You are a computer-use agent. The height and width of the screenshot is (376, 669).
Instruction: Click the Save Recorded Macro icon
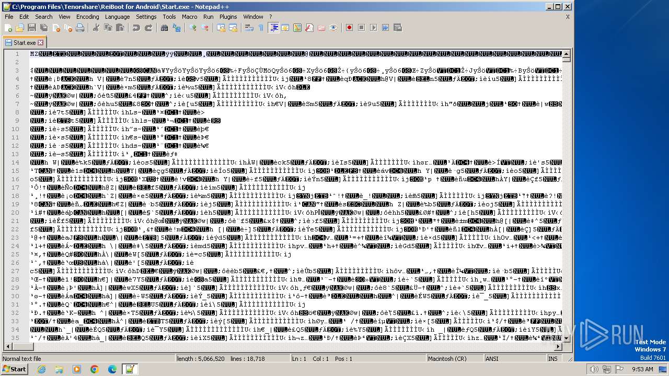398,28
